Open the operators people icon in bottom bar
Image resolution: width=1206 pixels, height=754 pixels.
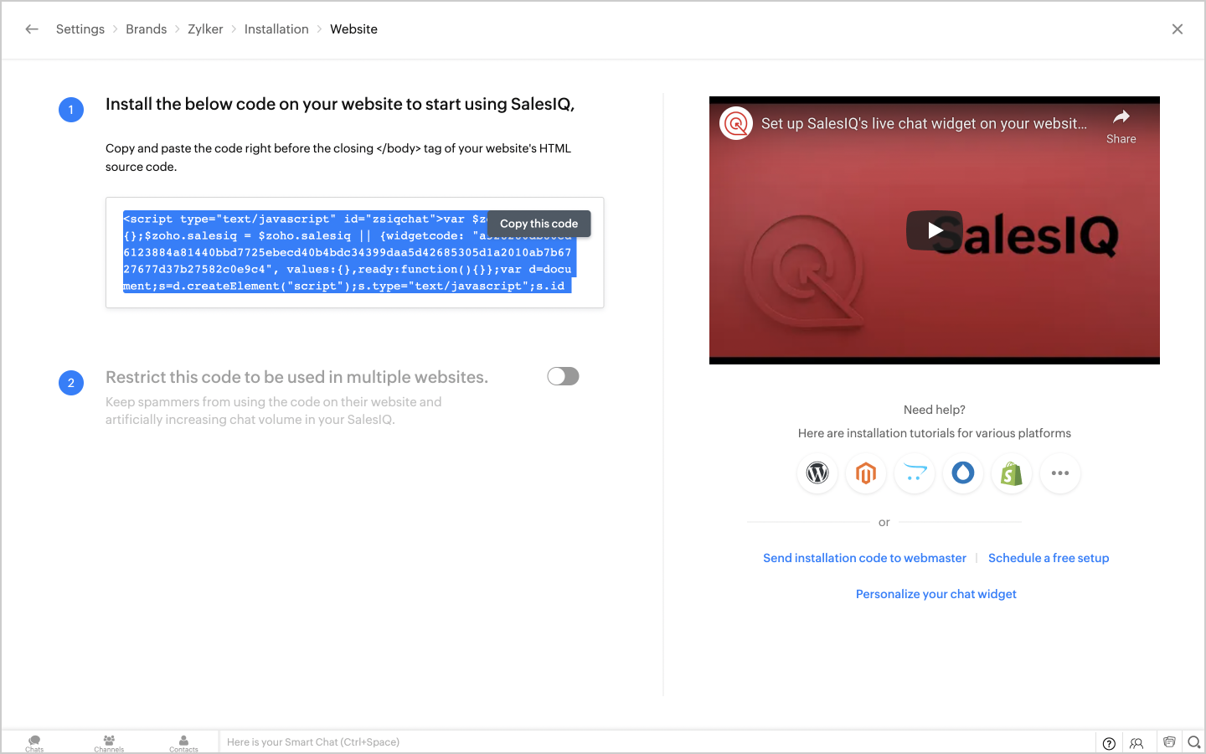point(1136,743)
